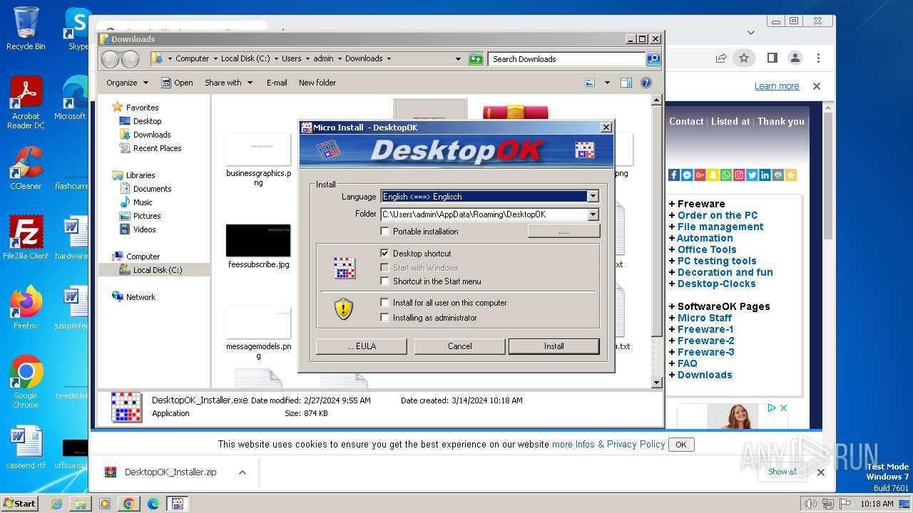Cancel the DesktopOK installation
Viewport: 913px width, 513px height.
pyautogui.click(x=459, y=346)
